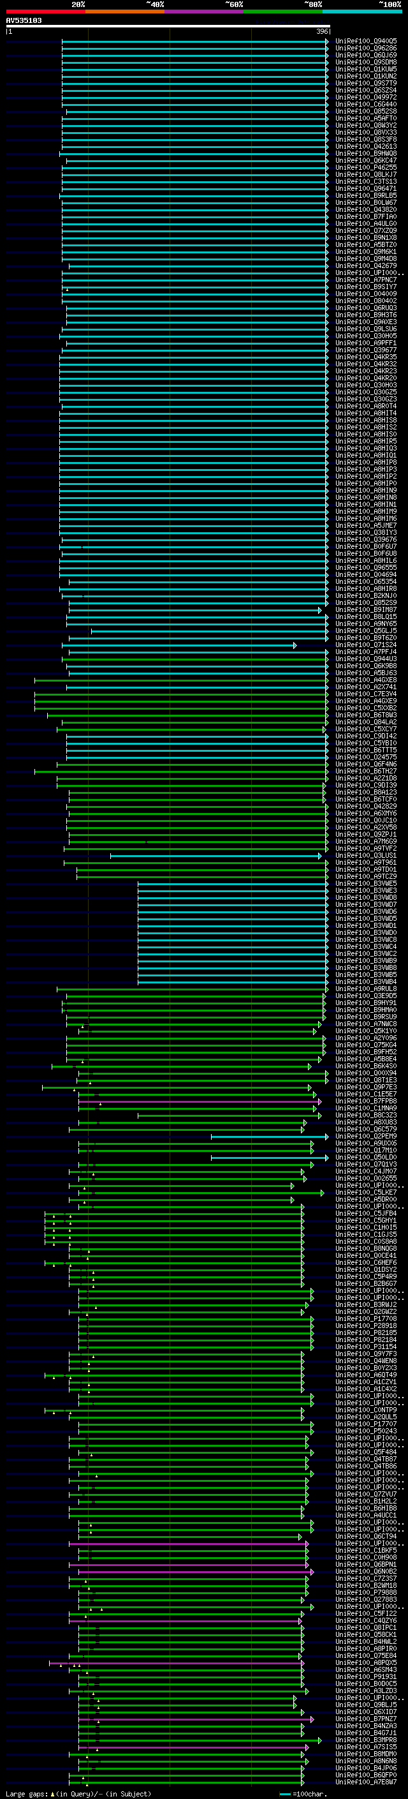The height and width of the screenshot is (1799, 408).
Task: Click hit label UniRef100_A2X741
Action: [x=366, y=687]
